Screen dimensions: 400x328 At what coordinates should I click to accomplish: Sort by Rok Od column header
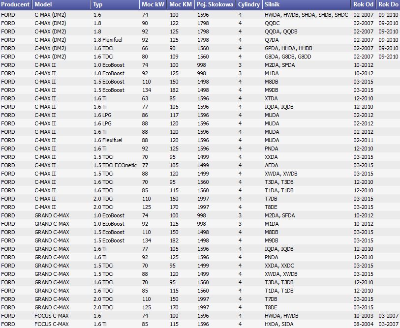click(x=364, y=4)
